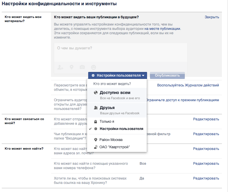Image resolution: width=228 pixels, height=192 pixels.
Task: Click the О чем вы думаете text field
Action: (x=121, y=52)
